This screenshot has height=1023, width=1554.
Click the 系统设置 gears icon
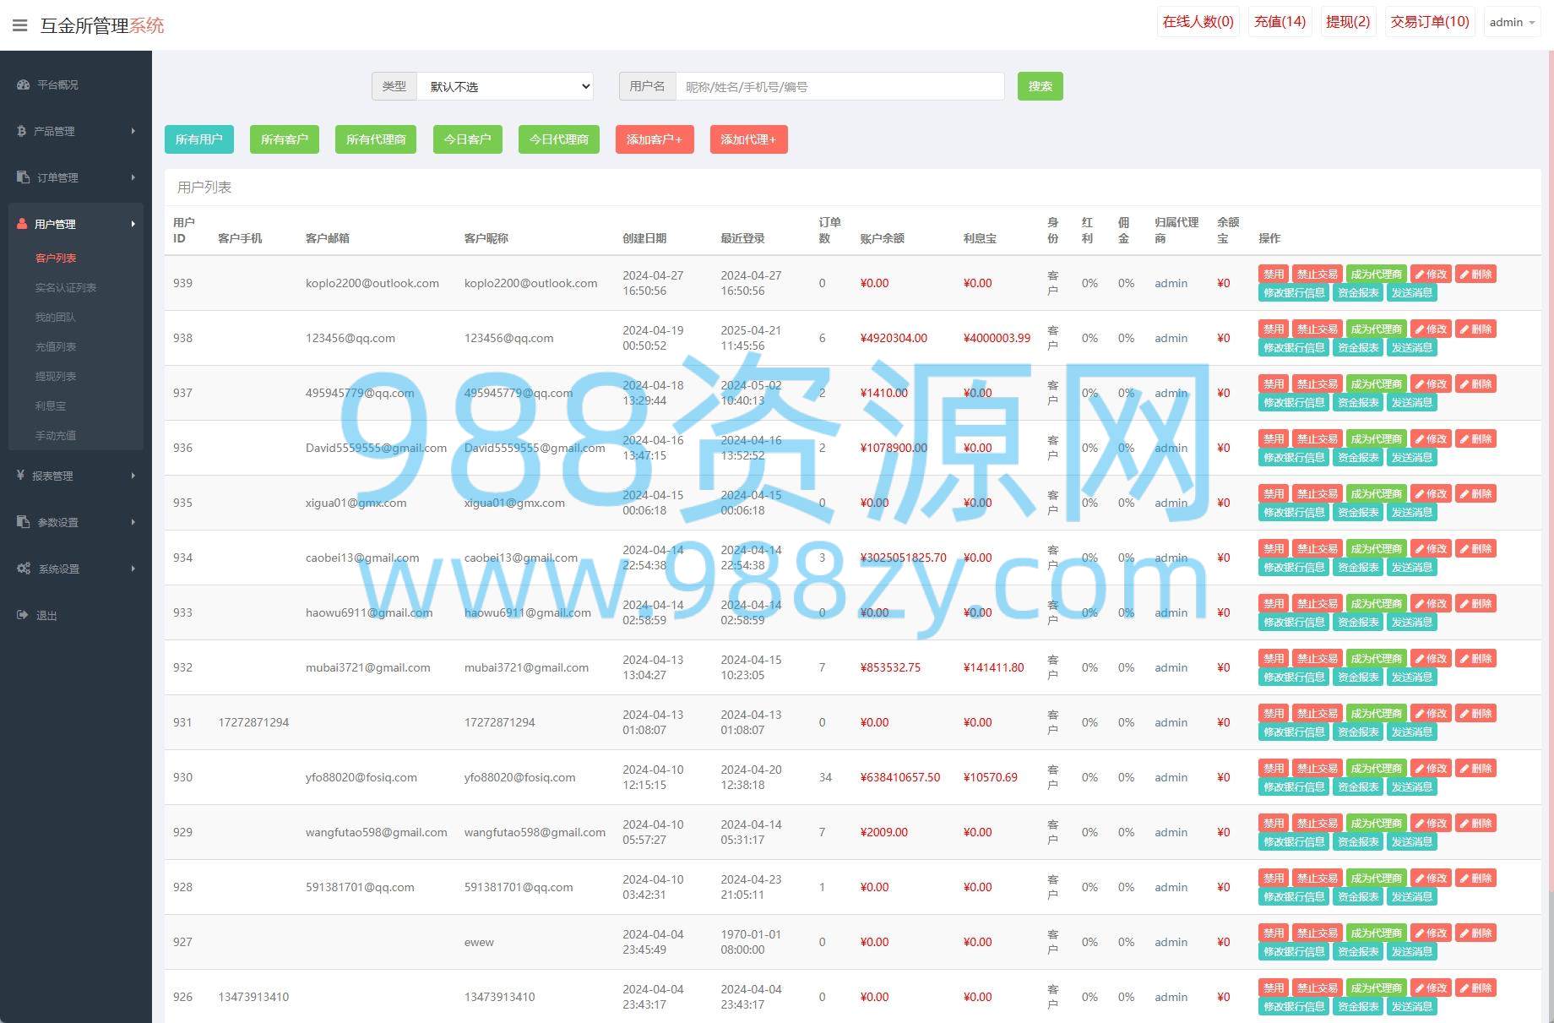click(24, 569)
